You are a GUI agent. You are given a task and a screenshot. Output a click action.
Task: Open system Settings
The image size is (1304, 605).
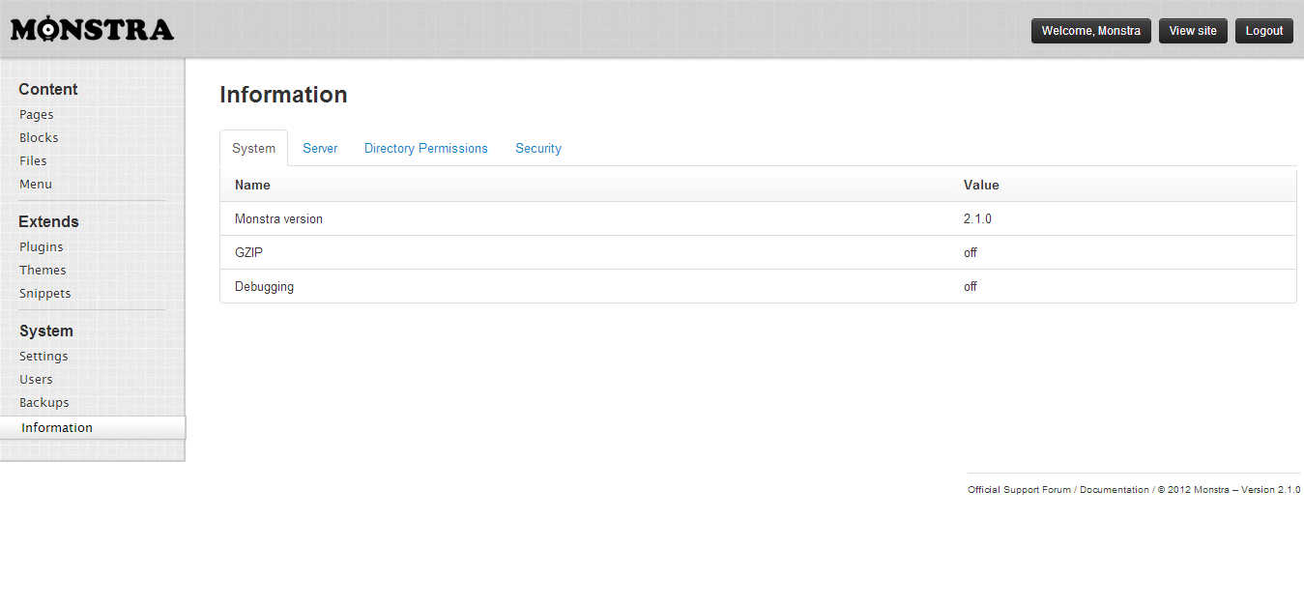click(x=43, y=357)
